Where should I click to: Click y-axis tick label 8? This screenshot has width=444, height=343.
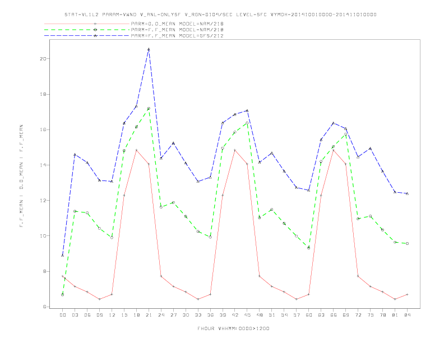pyautogui.click(x=44, y=271)
